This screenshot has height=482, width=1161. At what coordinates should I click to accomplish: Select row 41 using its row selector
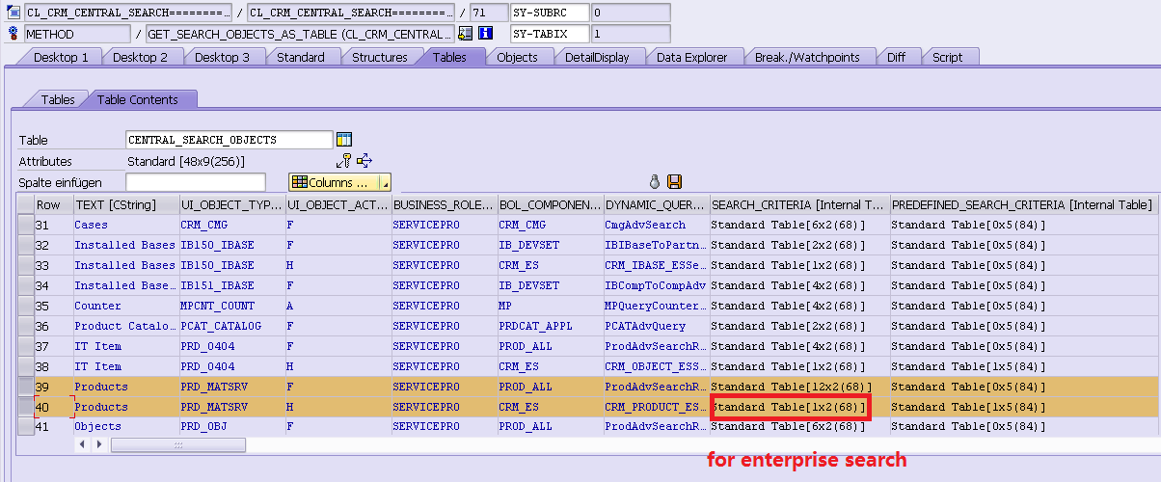pos(26,426)
